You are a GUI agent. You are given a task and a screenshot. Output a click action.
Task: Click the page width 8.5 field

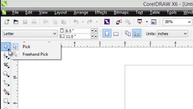coord(78,31)
